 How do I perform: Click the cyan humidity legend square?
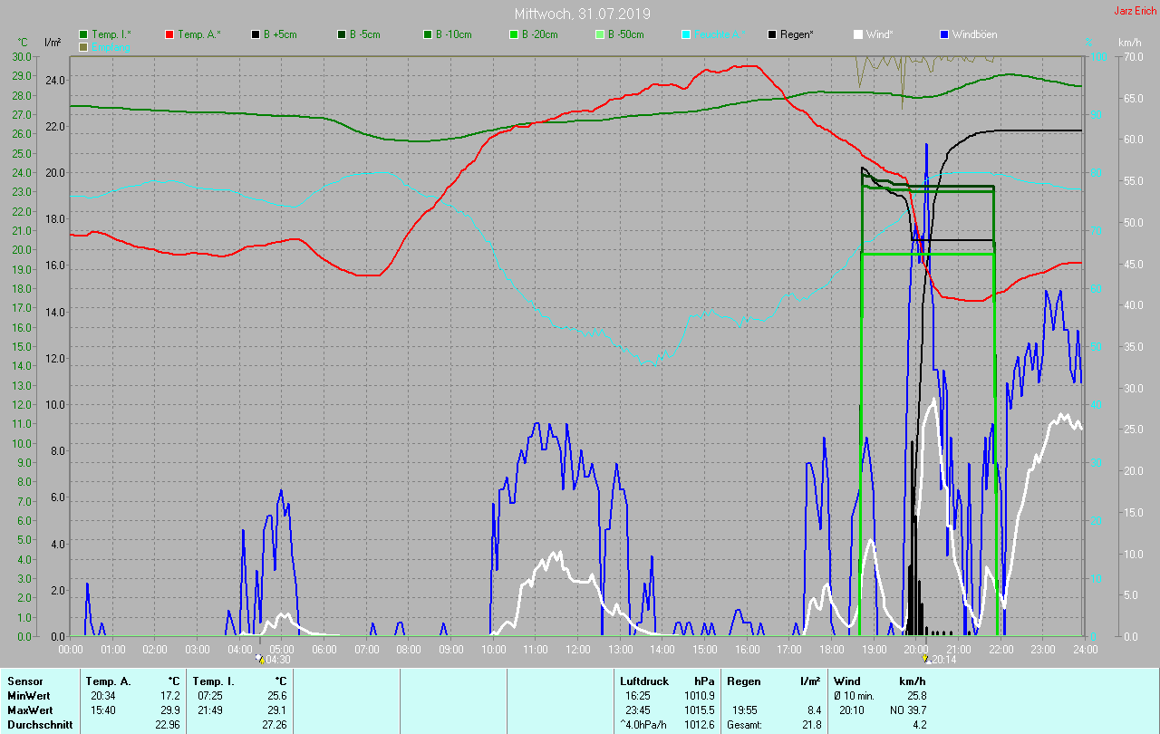click(x=686, y=34)
